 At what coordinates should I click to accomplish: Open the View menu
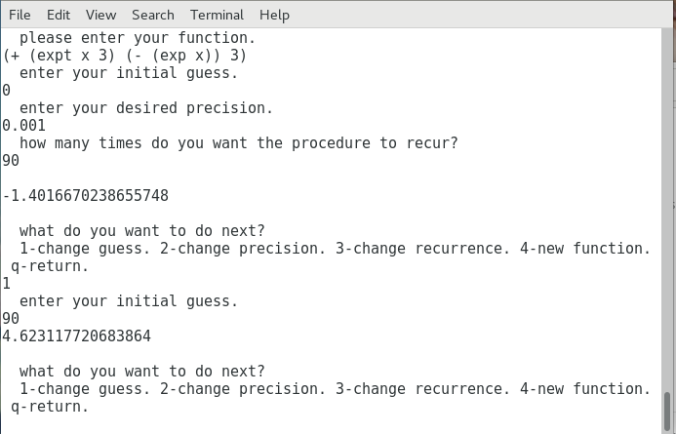tap(100, 15)
